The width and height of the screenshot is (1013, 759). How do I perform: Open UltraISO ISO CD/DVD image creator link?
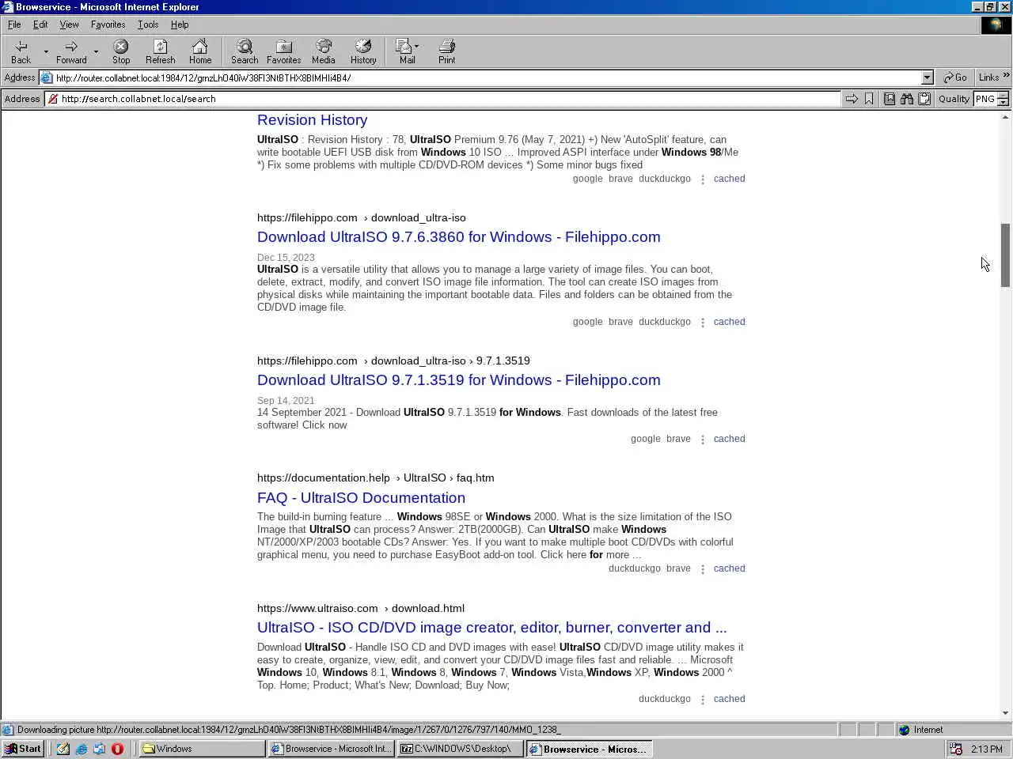point(491,628)
